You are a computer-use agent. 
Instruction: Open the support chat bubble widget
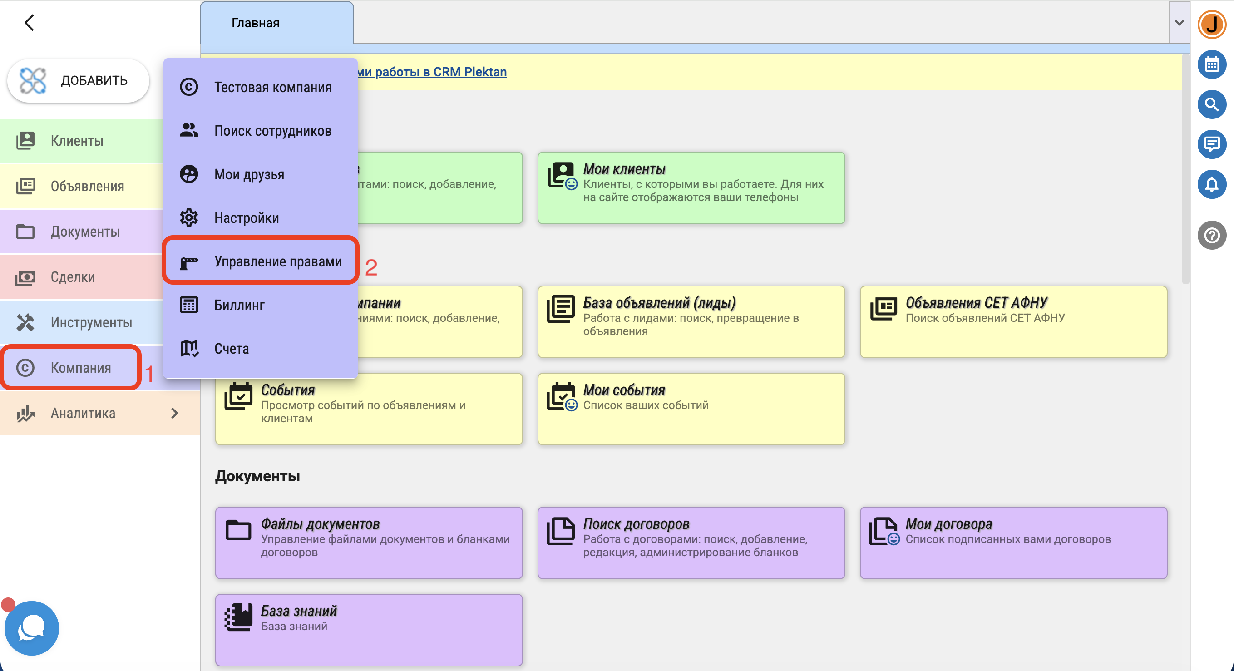point(32,628)
